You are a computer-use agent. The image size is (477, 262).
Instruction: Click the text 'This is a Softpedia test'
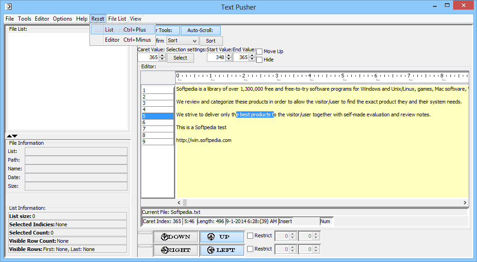[x=201, y=127]
